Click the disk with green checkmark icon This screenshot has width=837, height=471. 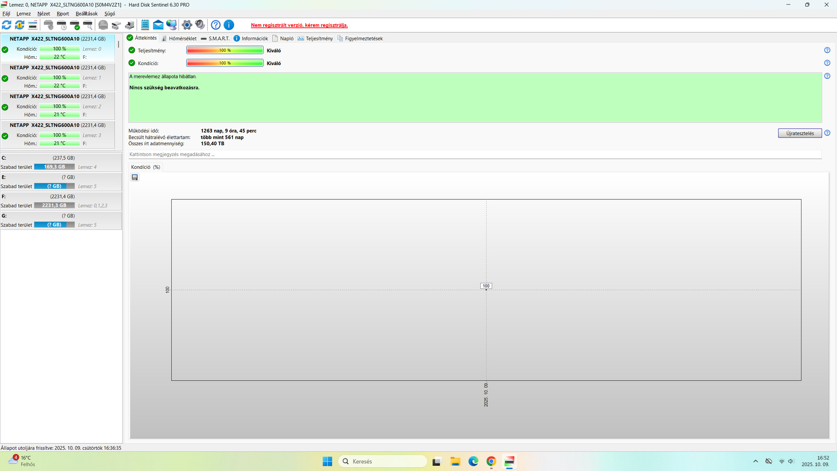tap(75, 25)
